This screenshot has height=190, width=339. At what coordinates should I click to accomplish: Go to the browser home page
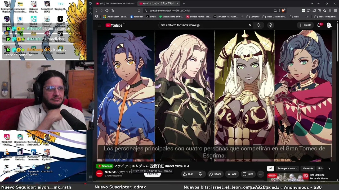pos(112,11)
